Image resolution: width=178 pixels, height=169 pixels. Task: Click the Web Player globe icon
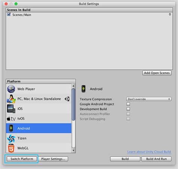[11, 89]
